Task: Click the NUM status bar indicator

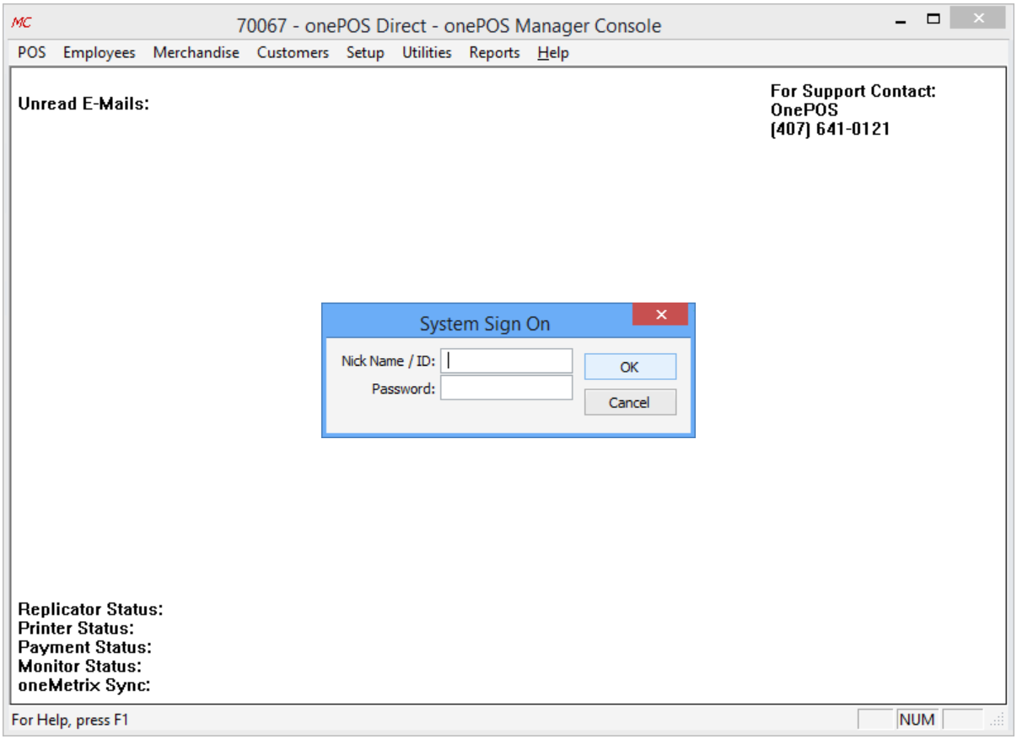Action: pos(917,720)
